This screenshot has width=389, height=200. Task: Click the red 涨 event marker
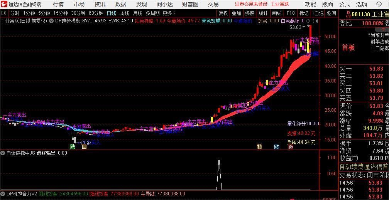(291, 146)
